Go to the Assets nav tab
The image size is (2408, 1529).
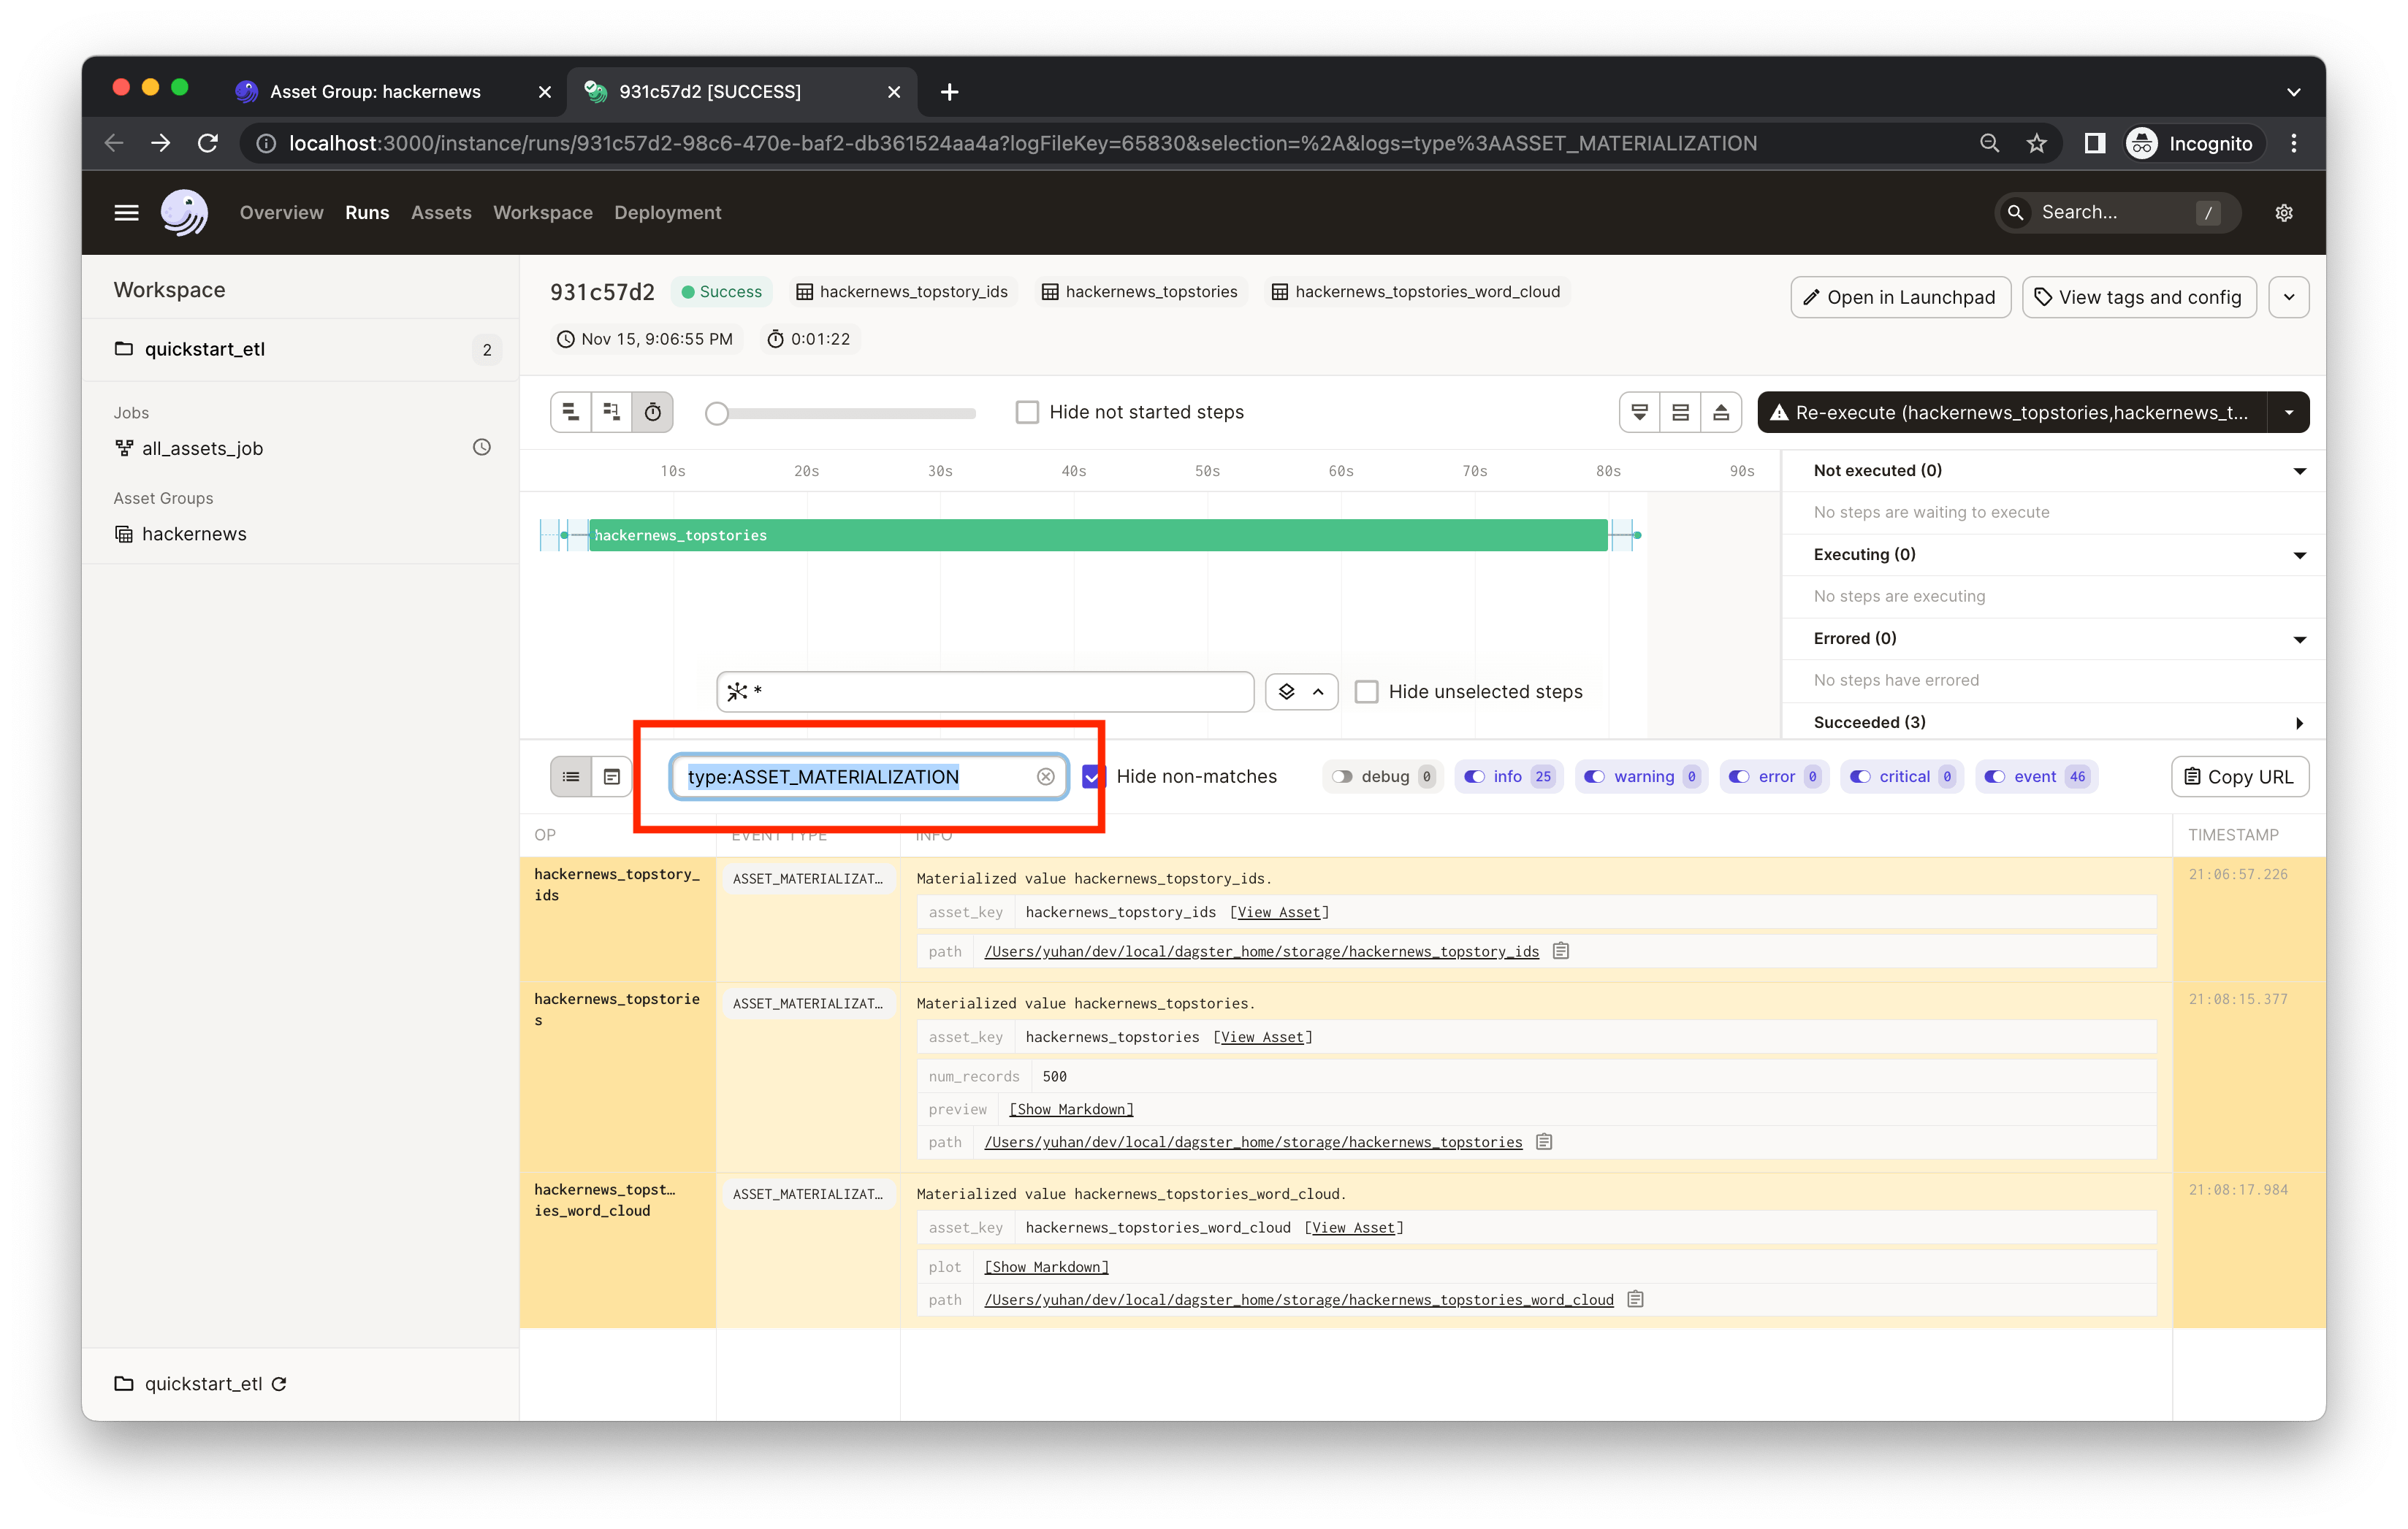(441, 213)
